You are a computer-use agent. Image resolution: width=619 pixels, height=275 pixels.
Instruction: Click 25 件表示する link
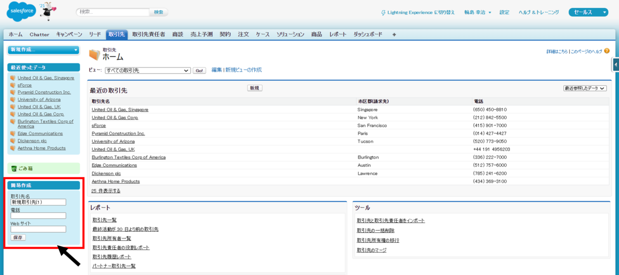tap(106, 191)
